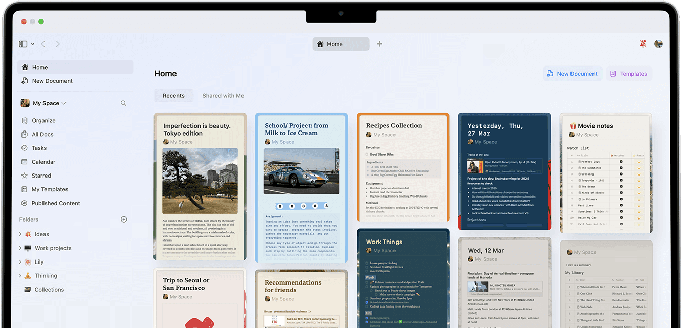Toggle Watched checkbox for Crossing

pos(621,174)
